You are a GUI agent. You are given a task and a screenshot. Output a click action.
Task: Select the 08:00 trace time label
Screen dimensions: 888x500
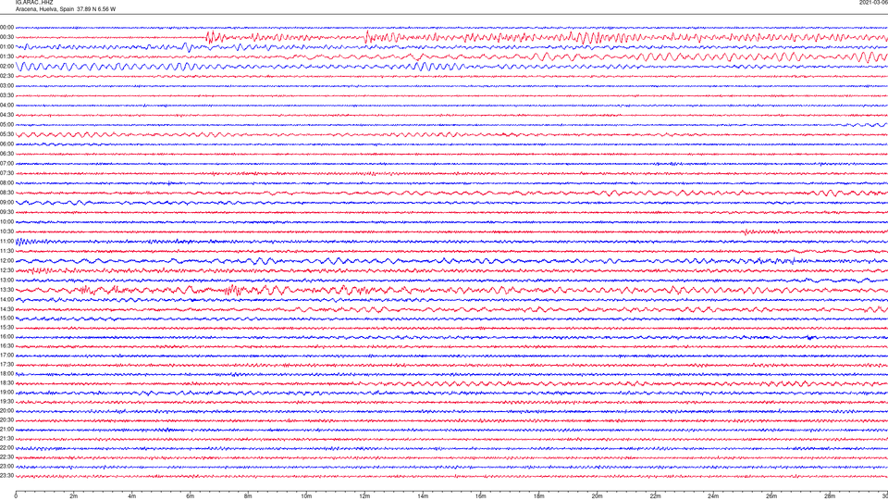click(6, 182)
